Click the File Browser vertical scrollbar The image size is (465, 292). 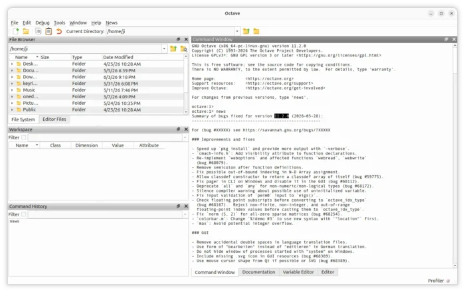[x=186, y=84]
